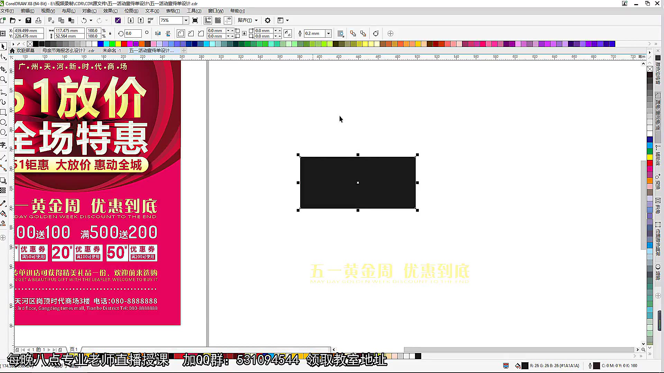Select the Text tool
Image resolution: width=664 pixels, height=373 pixels.
(x=3, y=145)
